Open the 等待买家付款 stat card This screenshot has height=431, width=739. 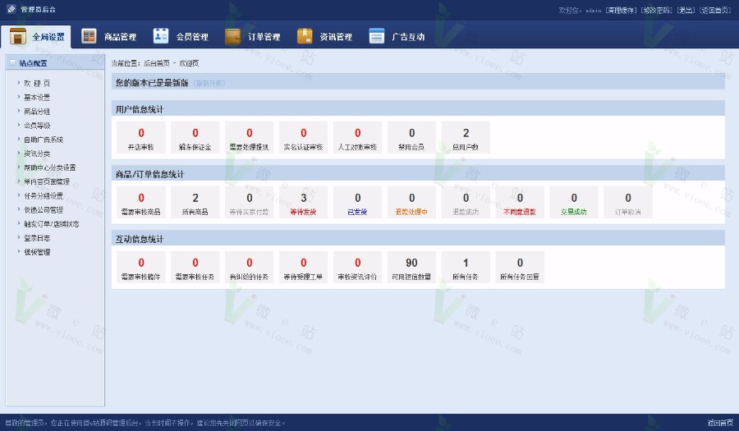coord(250,203)
